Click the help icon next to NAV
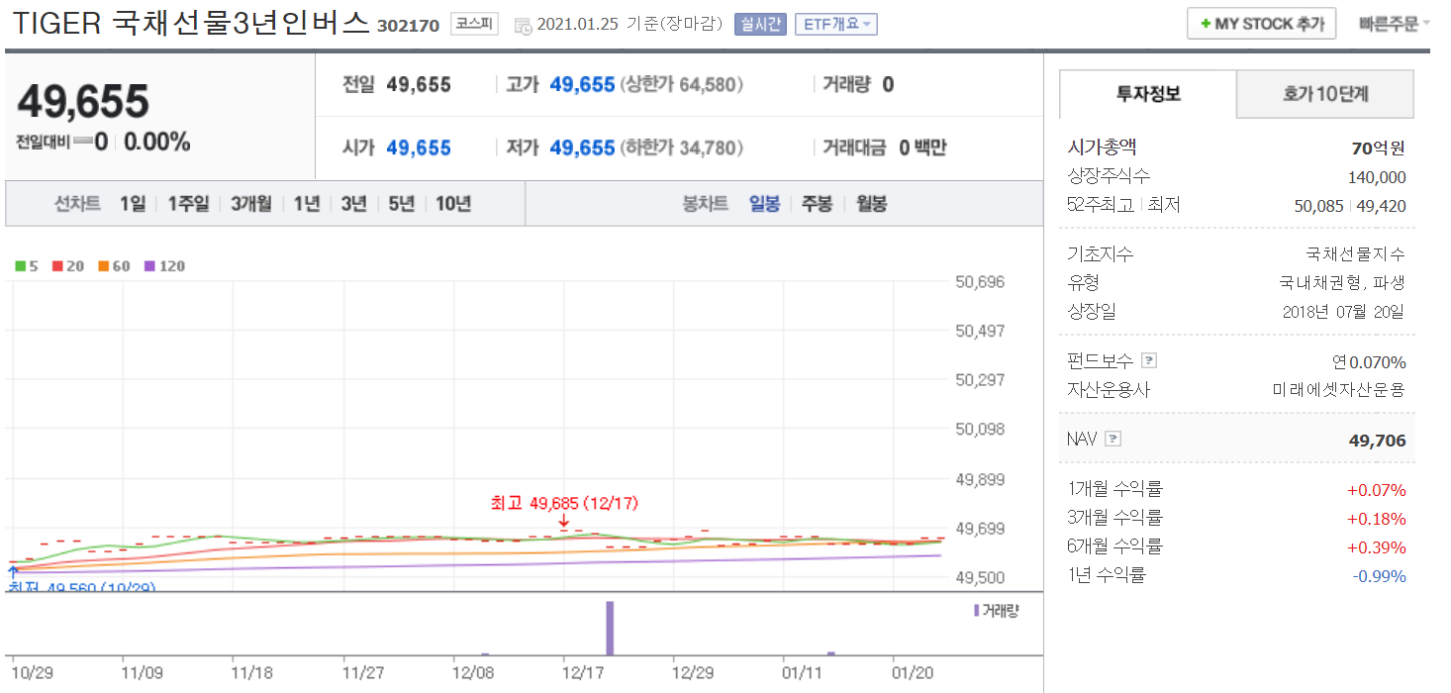Viewport: 1451px width, 693px height. [1112, 439]
